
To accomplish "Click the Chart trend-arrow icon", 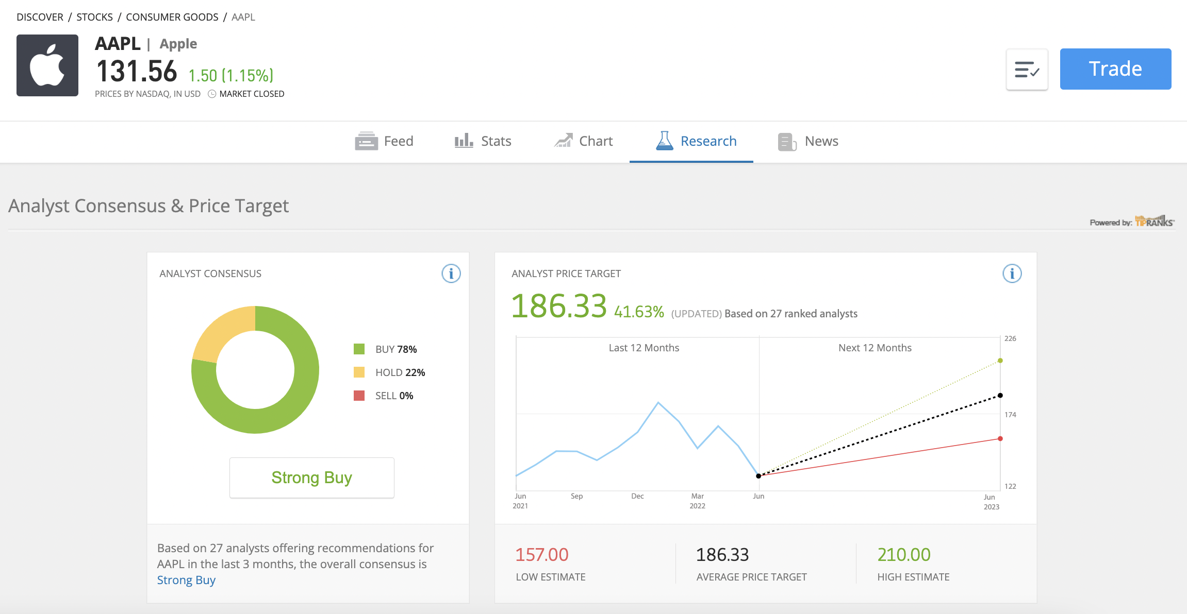I will coord(563,140).
